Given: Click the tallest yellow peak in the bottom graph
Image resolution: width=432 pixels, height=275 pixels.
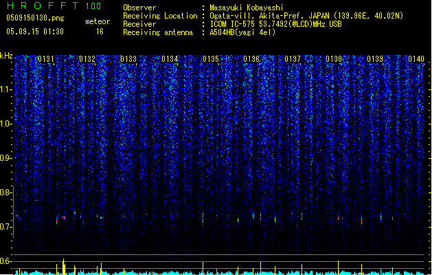Looking at the screenshot, I should [63, 267].
